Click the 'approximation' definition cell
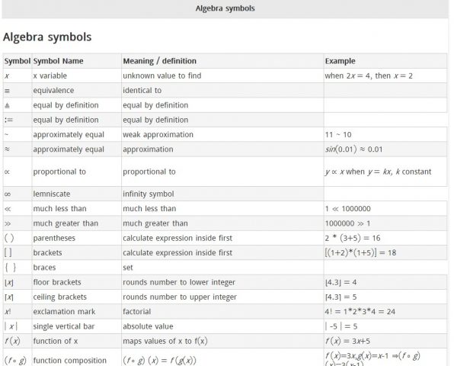The image size is (454, 366). coord(148,149)
